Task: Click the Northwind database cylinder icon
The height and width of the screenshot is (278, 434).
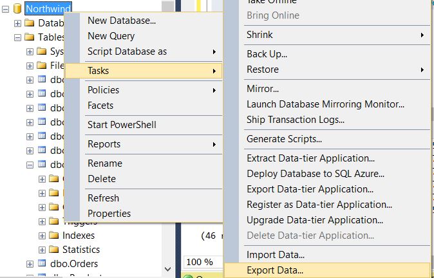Action: (17, 8)
